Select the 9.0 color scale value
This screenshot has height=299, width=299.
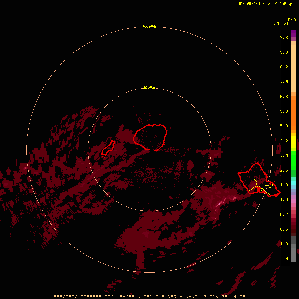[284, 52]
